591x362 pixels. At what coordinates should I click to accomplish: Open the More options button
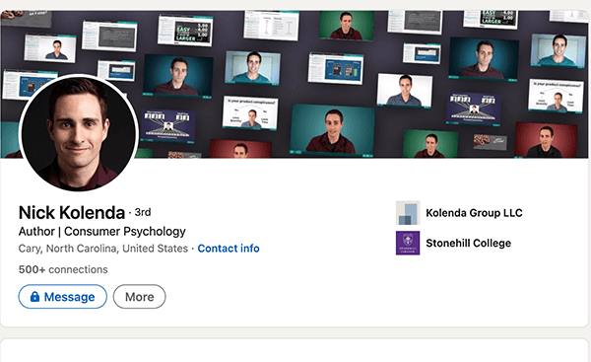pyautogui.click(x=140, y=297)
